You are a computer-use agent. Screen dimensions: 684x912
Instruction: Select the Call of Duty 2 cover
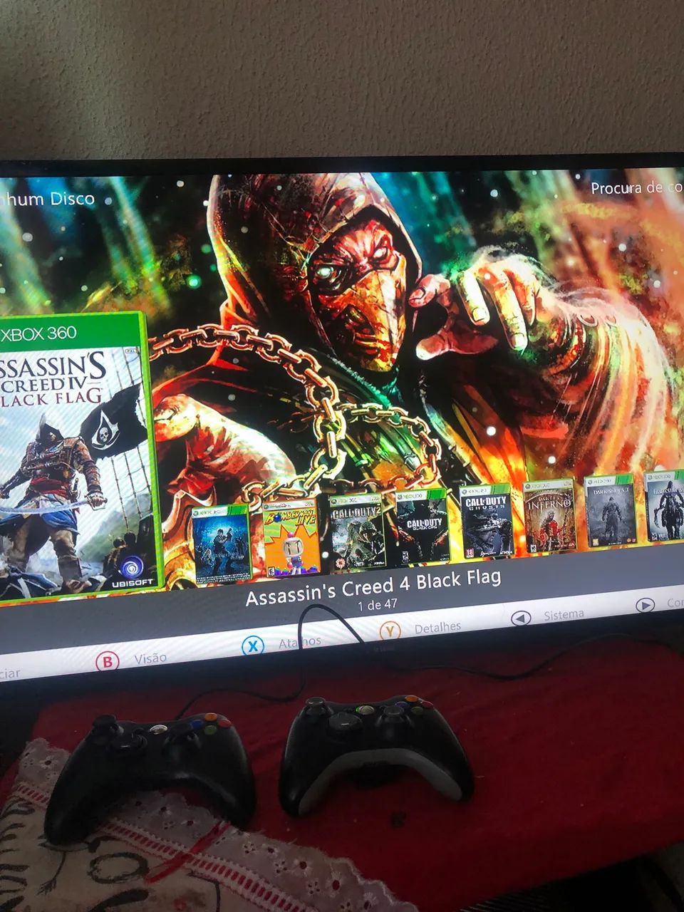(356, 531)
